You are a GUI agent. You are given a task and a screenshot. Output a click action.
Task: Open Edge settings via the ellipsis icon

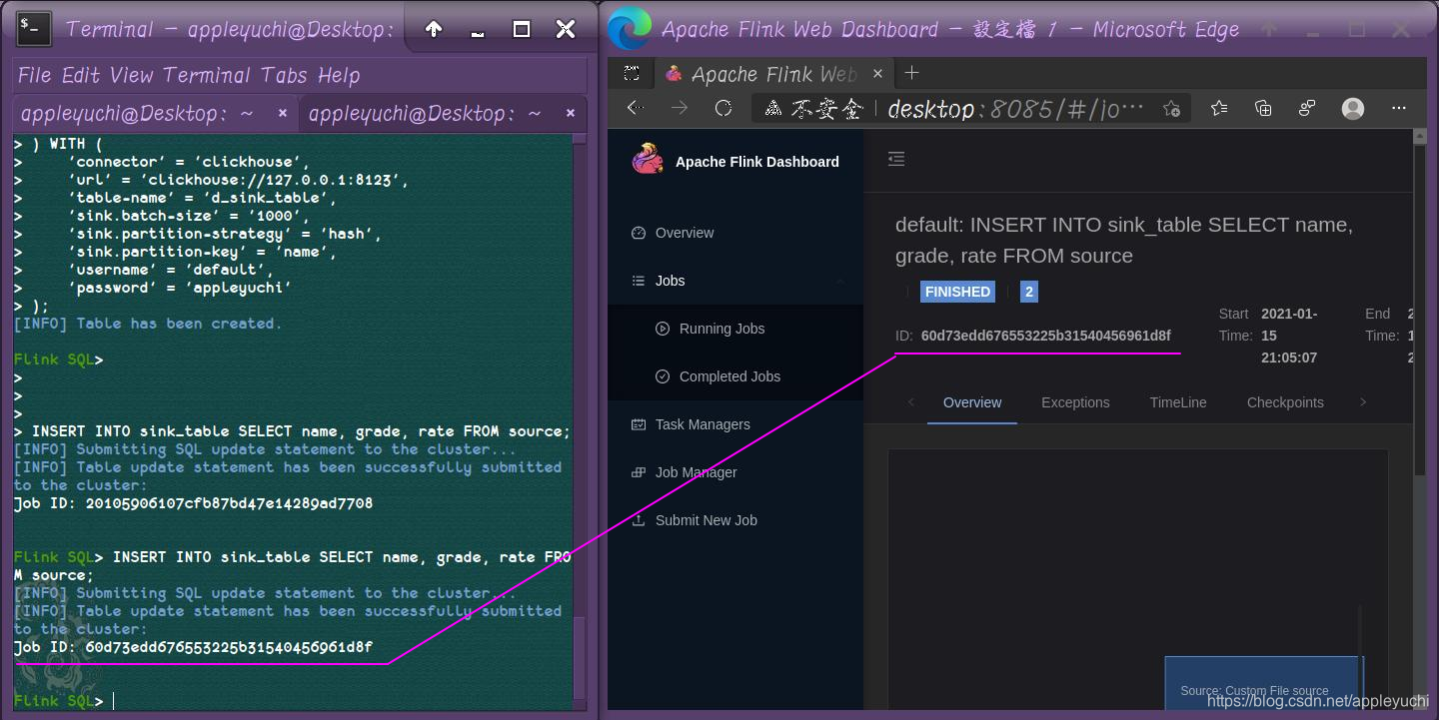(1399, 108)
